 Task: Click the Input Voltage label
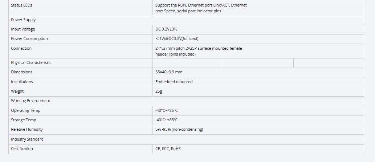(x=23, y=29)
